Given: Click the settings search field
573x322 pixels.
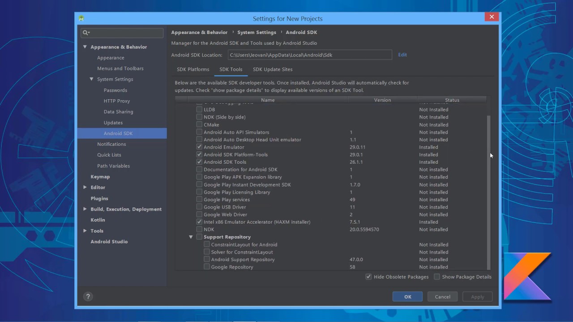Looking at the screenshot, I should (122, 33).
